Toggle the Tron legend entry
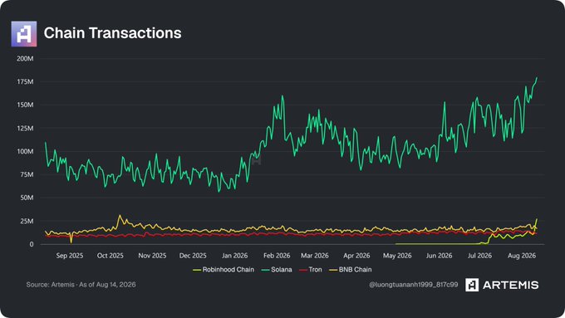Image resolution: width=565 pixels, height=318 pixels. pyautogui.click(x=310, y=269)
